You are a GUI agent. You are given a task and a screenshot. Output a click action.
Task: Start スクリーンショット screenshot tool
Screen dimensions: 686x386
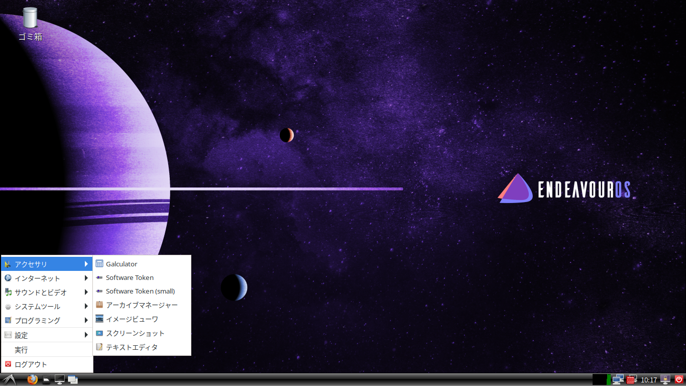pyautogui.click(x=142, y=333)
